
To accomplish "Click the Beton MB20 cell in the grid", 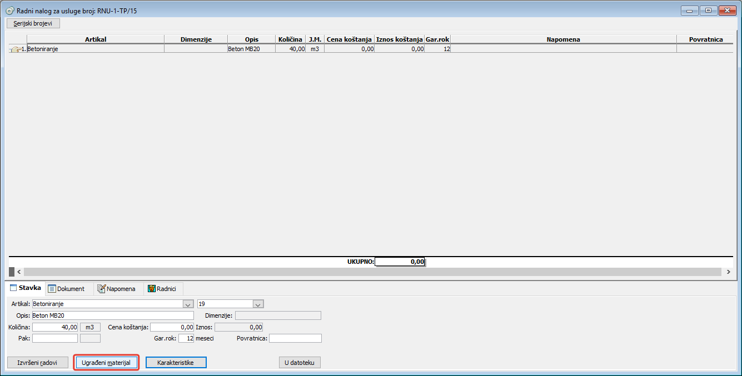I will [x=251, y=49].
